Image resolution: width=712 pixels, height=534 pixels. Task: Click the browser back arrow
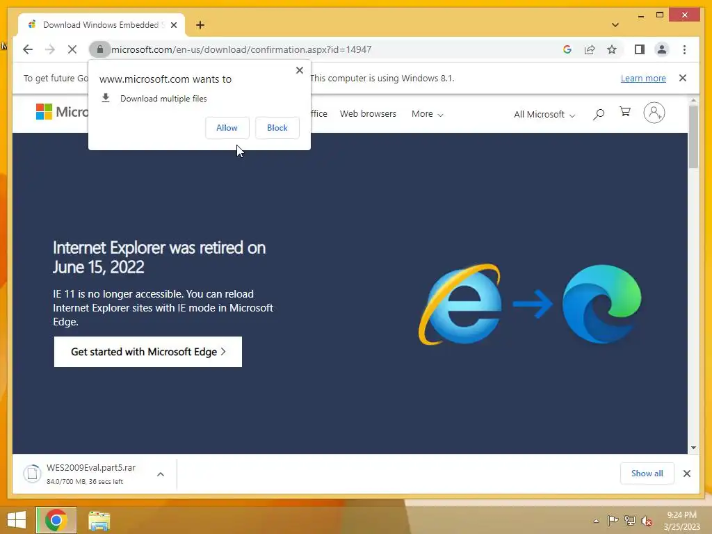pyautogui.click(x=28, y=49)
